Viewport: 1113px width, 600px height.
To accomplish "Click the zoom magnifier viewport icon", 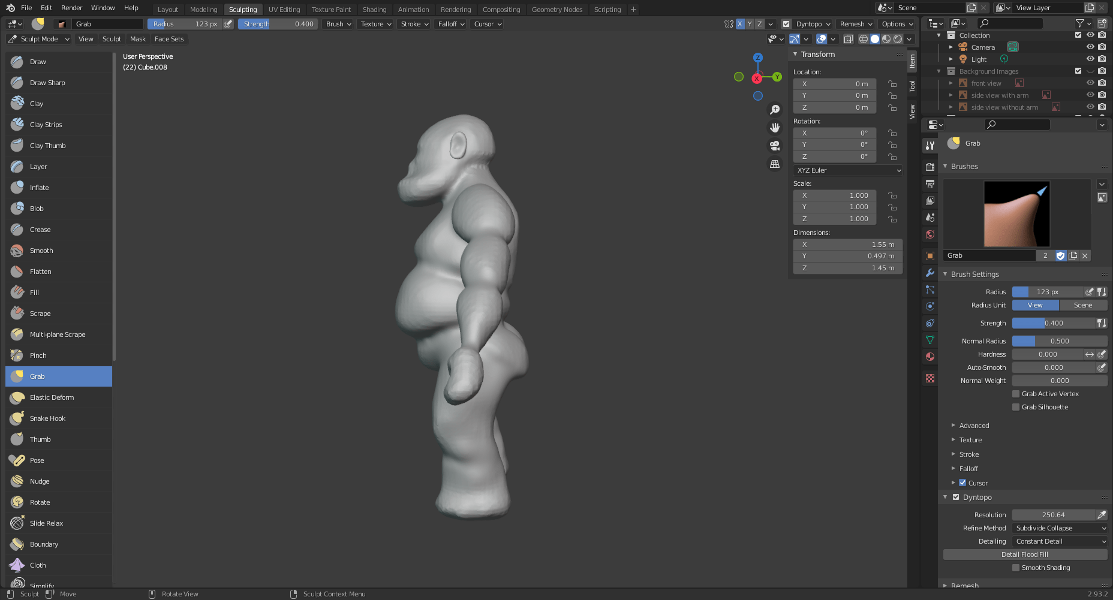I will click(775, 110).
